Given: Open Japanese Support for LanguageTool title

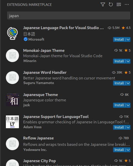Looking at the screenshot, I should (56, 117).
